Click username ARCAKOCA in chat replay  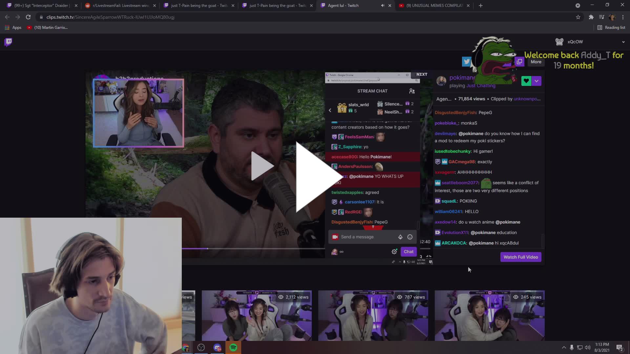coord(454,243)
